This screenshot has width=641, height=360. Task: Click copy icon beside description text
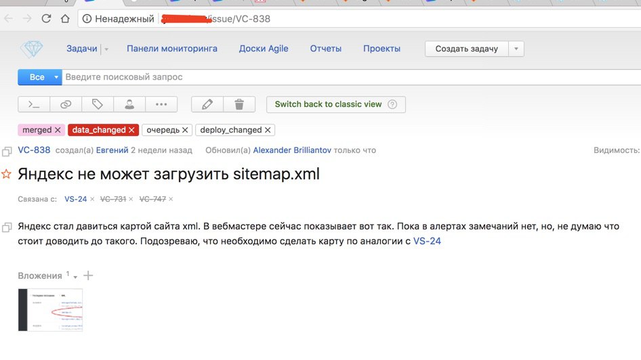7,227
